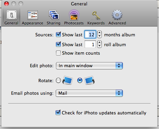Toggle Show last roll album checkbox
Viewport: 159px width, 129px height.
(x=58, y=44)
